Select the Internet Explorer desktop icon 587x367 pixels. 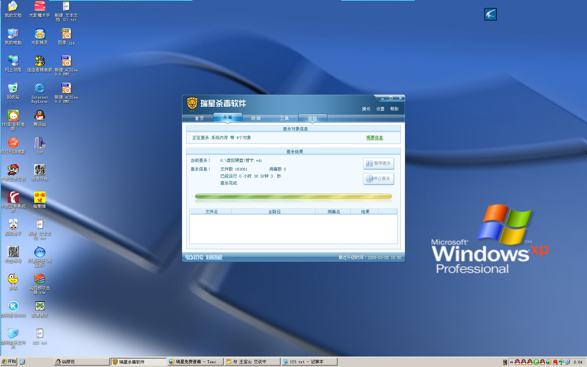(x=39, y=93)
